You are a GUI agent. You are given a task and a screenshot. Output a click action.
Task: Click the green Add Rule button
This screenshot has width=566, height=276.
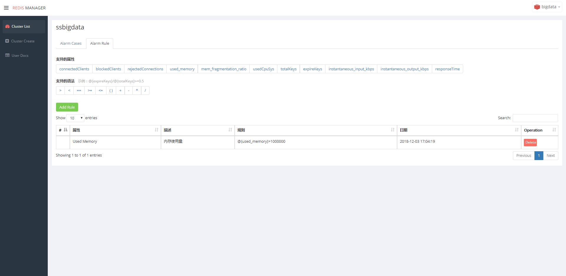coord(67,107)
